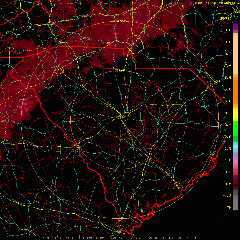
Task: Click the 0.2 legend value
Action: pyautogui.click(x=228, y=172)
